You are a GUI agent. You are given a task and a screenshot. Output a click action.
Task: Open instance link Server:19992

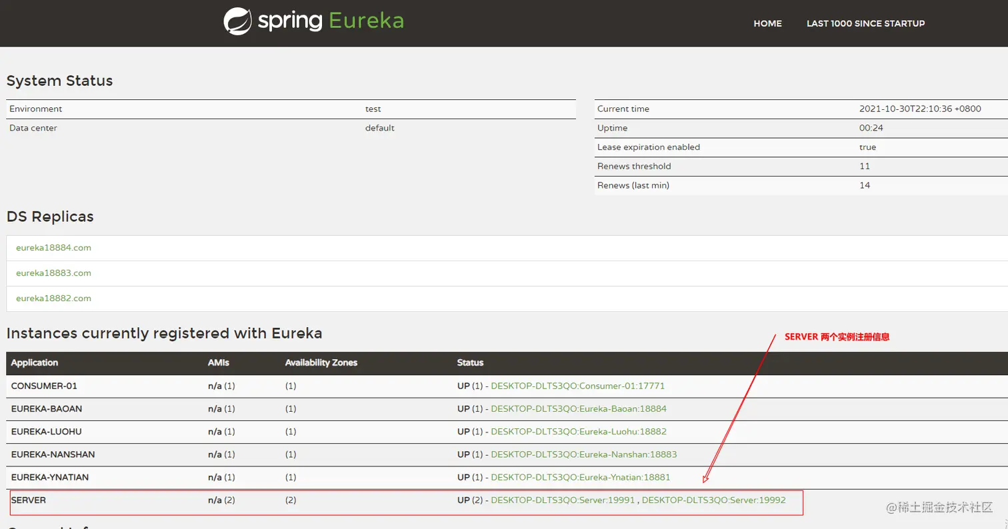[x=713, y=500]
